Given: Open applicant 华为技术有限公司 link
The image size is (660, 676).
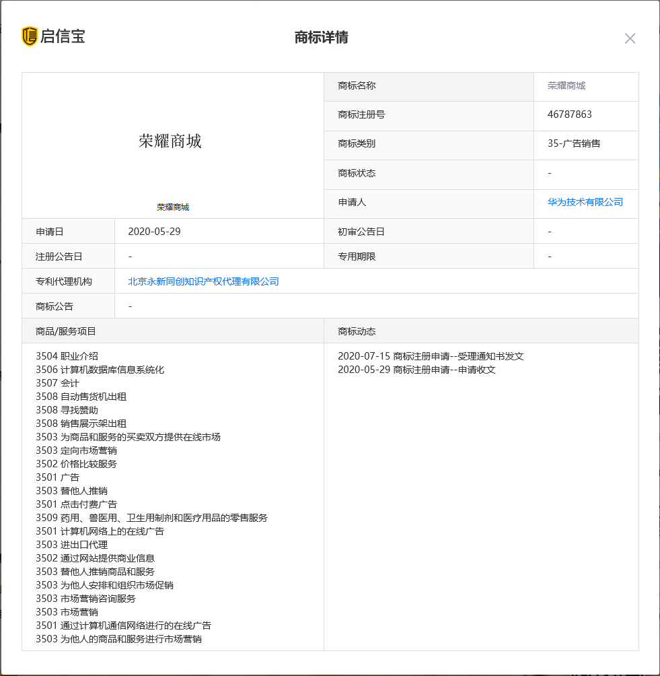Looking at the screenshot, I should 585,202.
